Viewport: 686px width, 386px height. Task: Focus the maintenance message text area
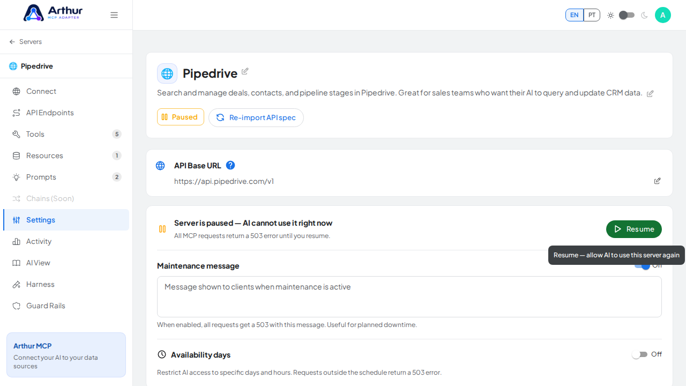click(x=409, y=296)
